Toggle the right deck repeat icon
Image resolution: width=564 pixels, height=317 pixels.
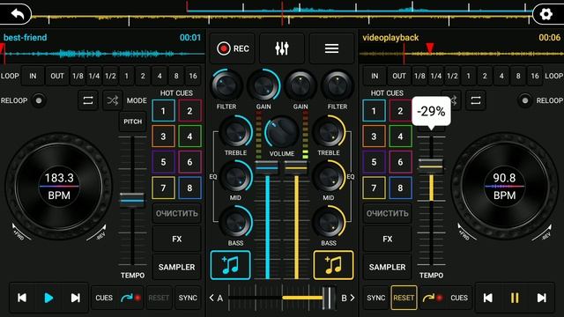pyautogui.click(x=476, y=100)
